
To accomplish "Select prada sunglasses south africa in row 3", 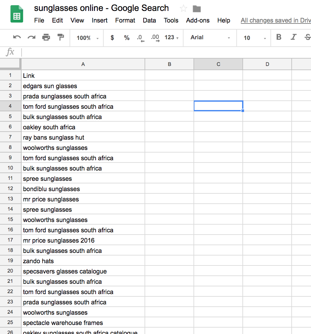I will (83, 96).
